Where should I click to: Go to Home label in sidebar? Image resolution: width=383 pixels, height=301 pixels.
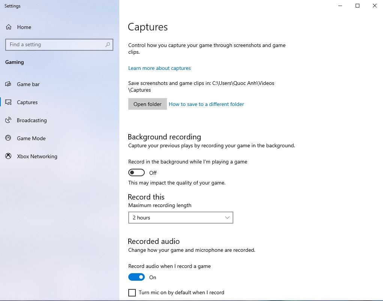click(24, 27)
